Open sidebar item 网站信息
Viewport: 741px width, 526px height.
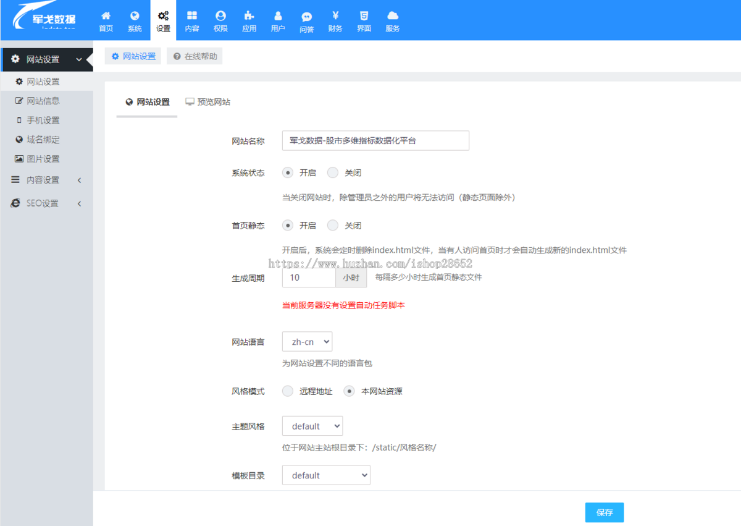point(46,101)
